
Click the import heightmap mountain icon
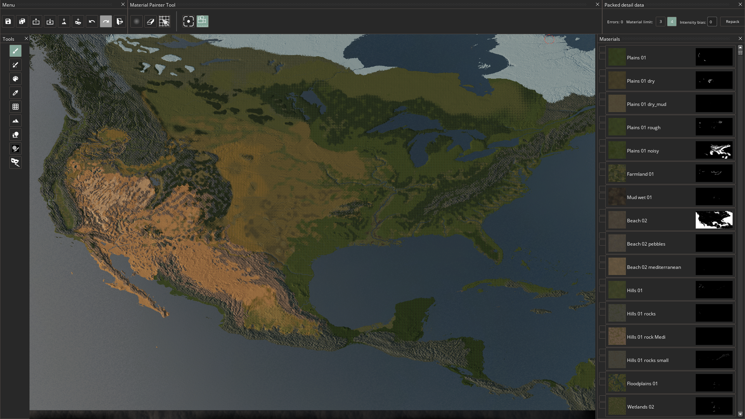point(64,21)
